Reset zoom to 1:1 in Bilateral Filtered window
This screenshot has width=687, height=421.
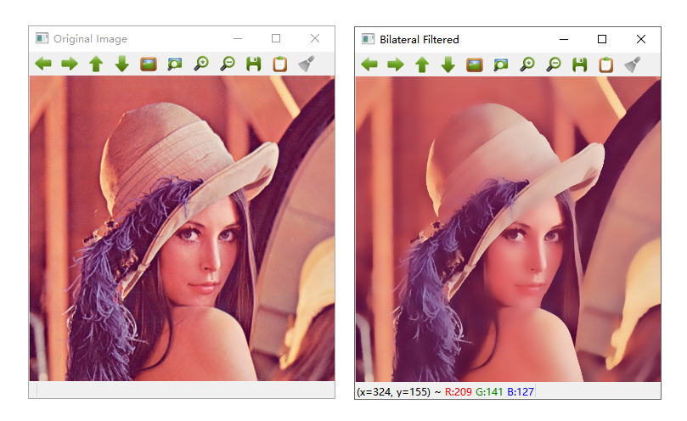click(x=475, y=65)
